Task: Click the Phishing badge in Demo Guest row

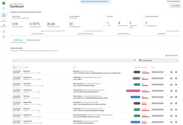Action: click(137, 85)
